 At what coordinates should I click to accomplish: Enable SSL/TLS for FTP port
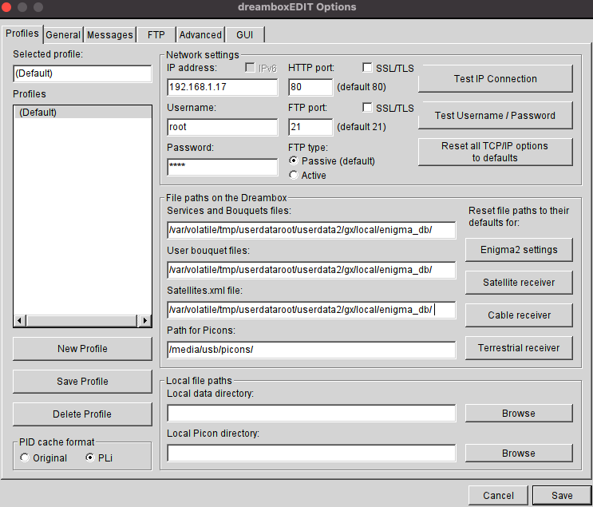click(x=368, y=108)
